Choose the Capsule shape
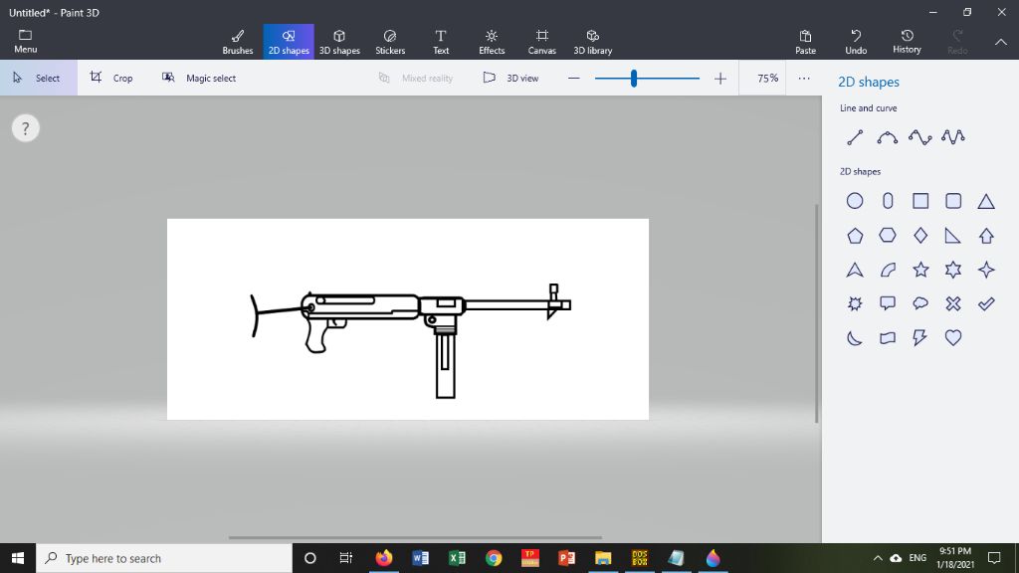 (888, 201)
